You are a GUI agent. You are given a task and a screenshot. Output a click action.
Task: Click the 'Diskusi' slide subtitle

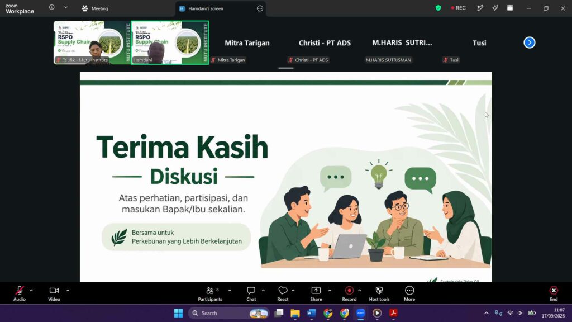[x=183, y=176]
